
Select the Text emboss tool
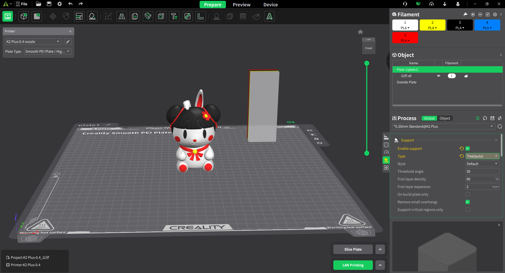(x=174, y=16)
